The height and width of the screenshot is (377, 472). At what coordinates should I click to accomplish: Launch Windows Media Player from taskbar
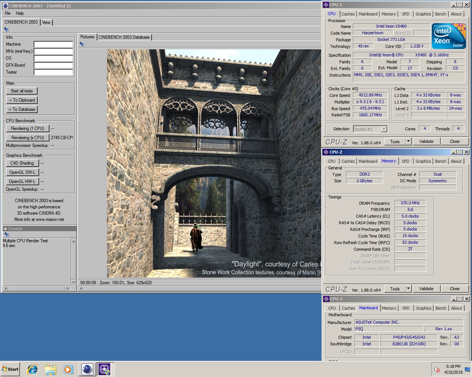pyautogui.click(x=69, y=369)
